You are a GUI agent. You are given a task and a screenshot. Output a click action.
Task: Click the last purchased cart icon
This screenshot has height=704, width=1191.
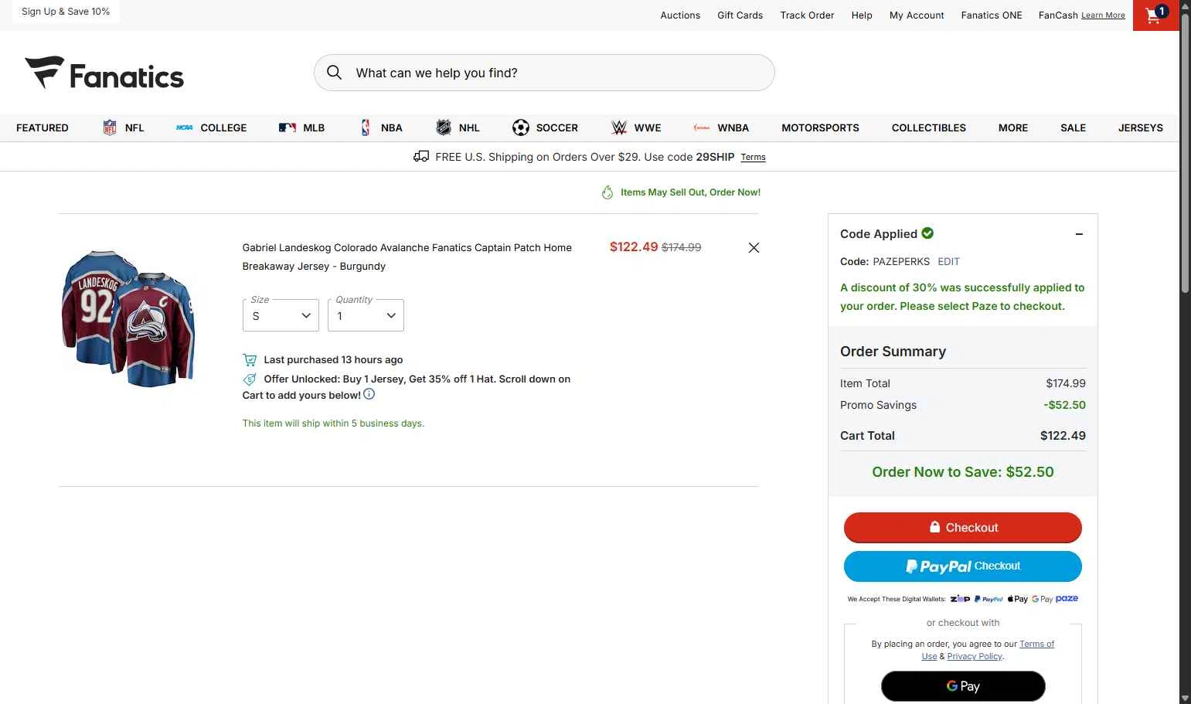pos(250,359)
